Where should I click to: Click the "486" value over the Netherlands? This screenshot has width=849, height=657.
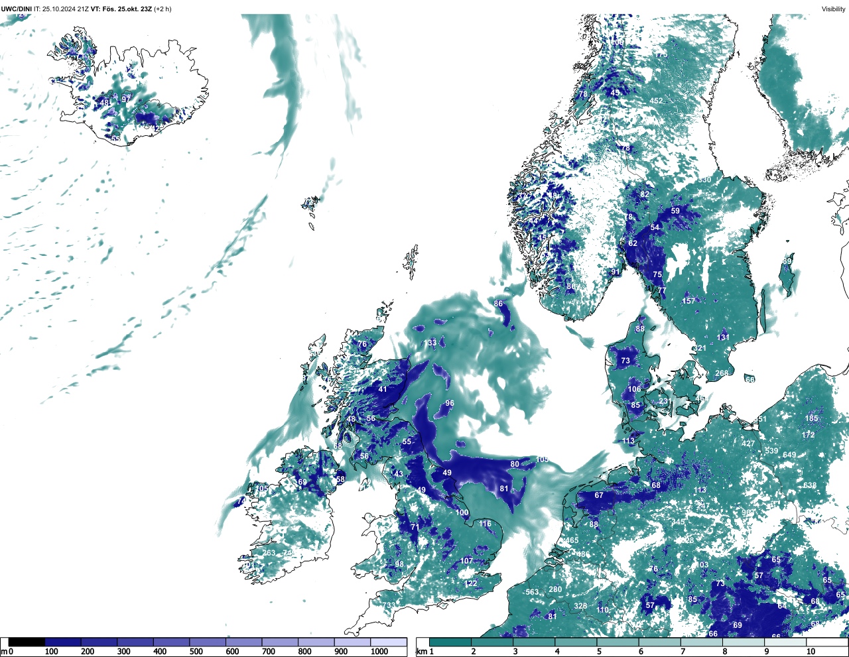pos(583,554)
